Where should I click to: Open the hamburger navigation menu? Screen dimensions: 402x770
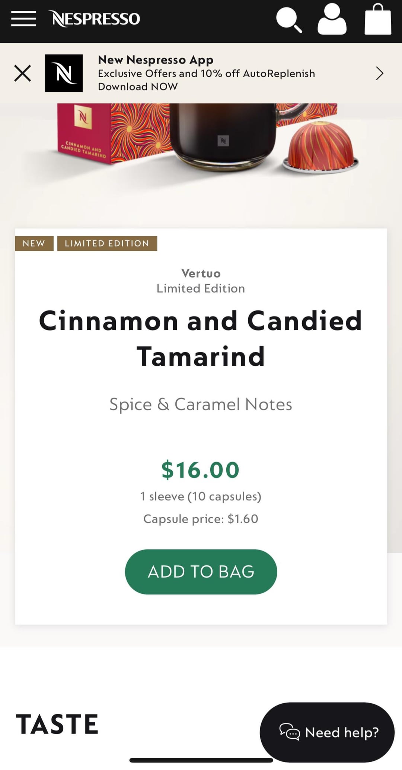click(x=23, y=19)
